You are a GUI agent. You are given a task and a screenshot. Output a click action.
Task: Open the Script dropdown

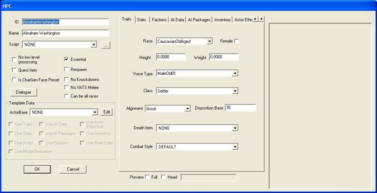click(x=94, y=45)
